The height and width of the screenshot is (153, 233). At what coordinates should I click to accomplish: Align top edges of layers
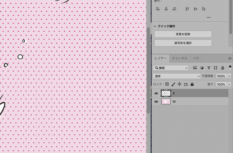[187, 9]
